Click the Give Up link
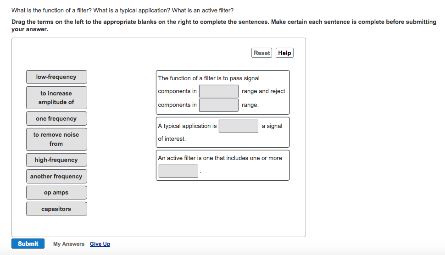Viewport: 445px width, 255px height. (x=100, y=244)
